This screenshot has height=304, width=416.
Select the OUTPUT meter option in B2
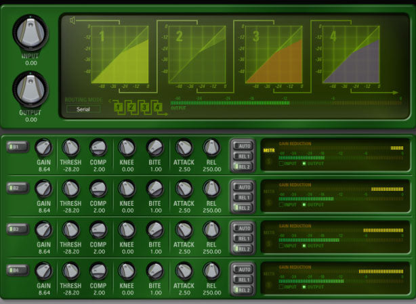tap(304, 204)
